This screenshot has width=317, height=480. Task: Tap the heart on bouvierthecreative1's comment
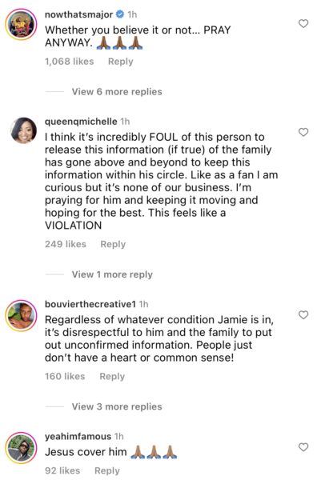pyautogui.click(x=303, y=315)
